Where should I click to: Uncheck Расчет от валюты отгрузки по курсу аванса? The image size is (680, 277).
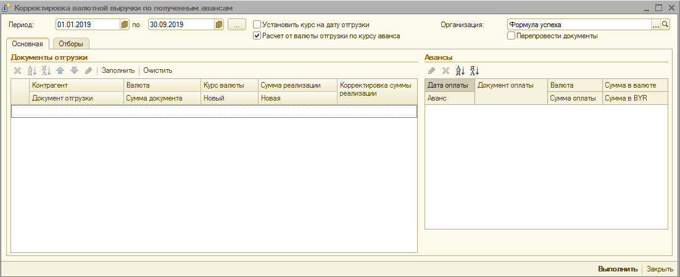click(257, 36)
